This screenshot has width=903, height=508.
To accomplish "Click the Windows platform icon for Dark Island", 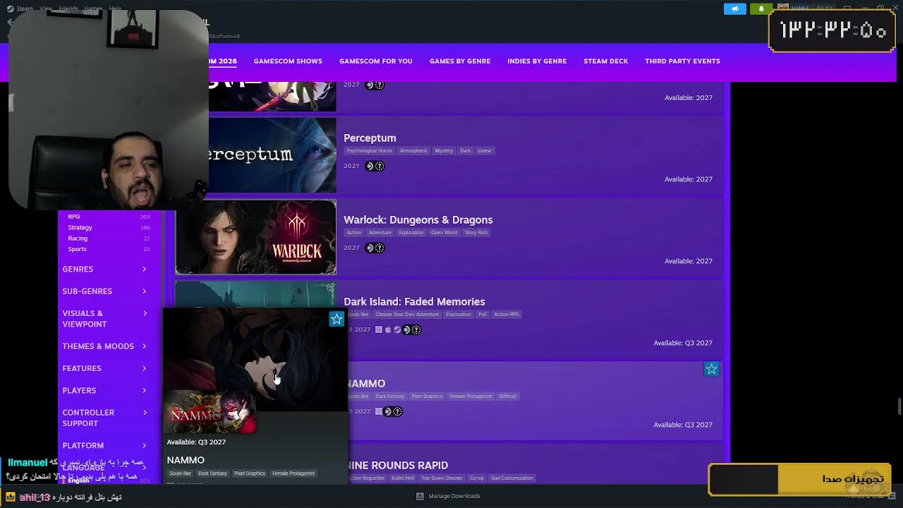I will tap(379, 329).
